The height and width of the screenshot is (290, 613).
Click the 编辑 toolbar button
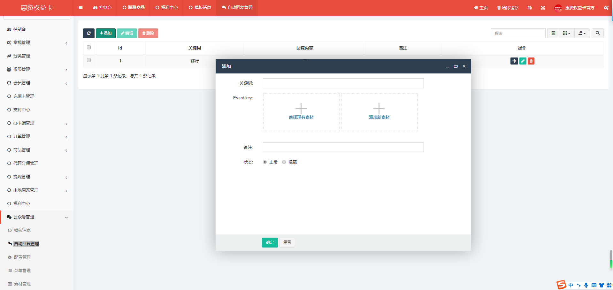tap(127, 33)
